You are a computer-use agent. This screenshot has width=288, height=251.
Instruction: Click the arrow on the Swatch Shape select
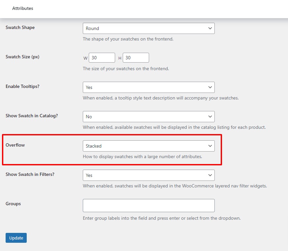(210, 28)
